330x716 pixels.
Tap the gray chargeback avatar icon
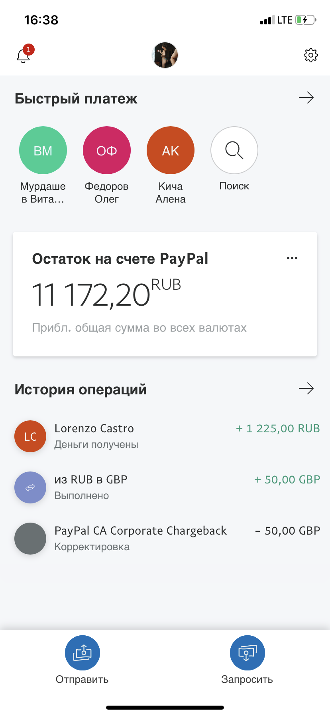click(x=30, y=539)
